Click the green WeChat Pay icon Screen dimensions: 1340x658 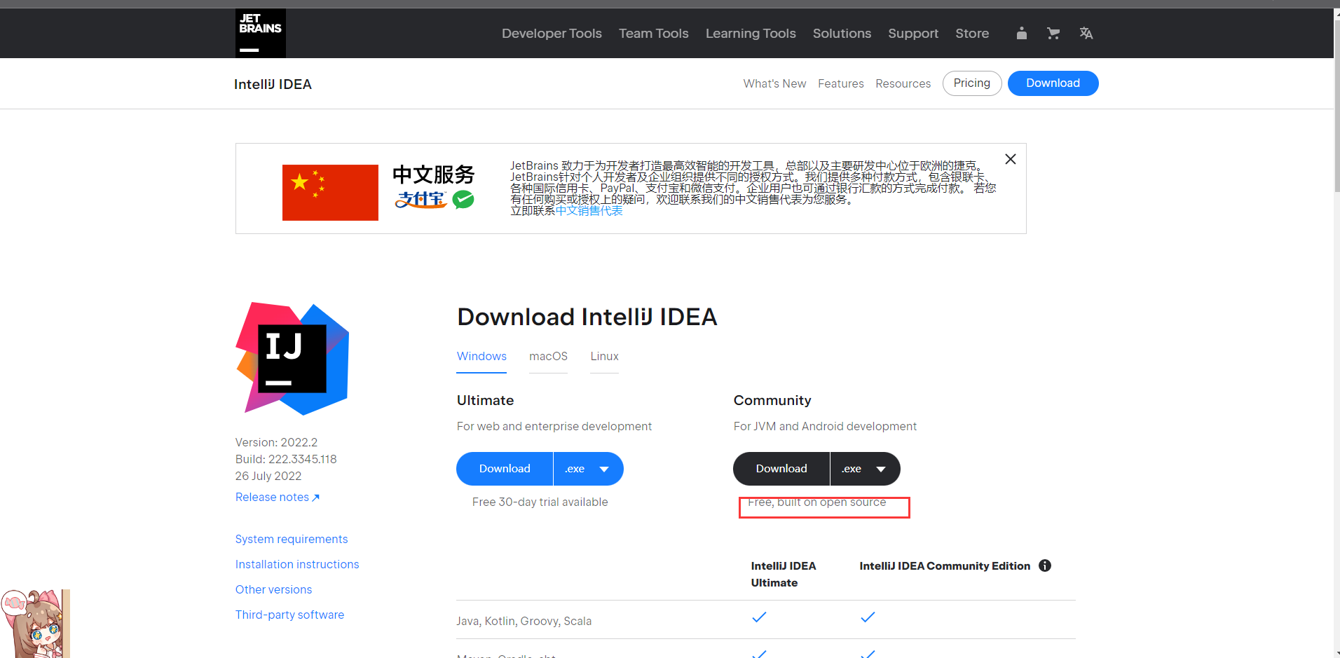463,200
